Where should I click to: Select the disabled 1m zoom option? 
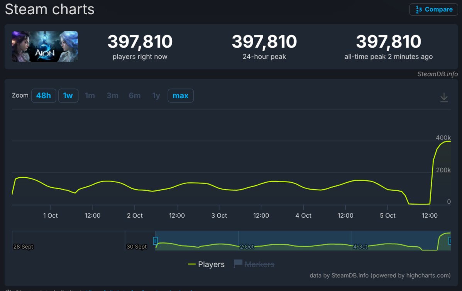pyautogui.click(x=90, y=96)
